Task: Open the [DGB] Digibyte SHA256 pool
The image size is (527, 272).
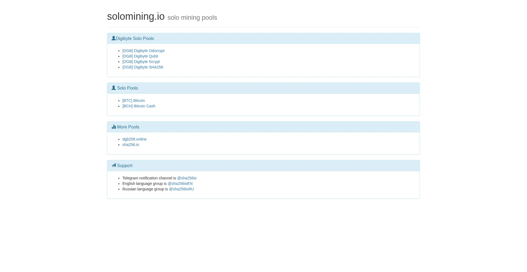Action: (143, 67)
